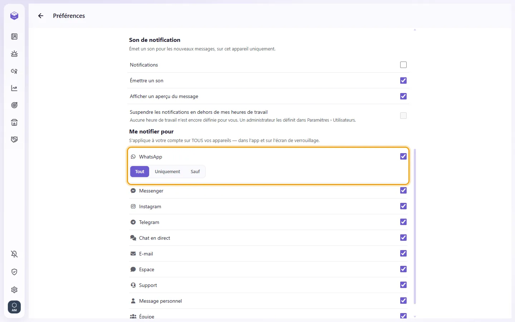Click the WhatsApp logo icon
Screen dimensions: 515x322
point(133,157)
